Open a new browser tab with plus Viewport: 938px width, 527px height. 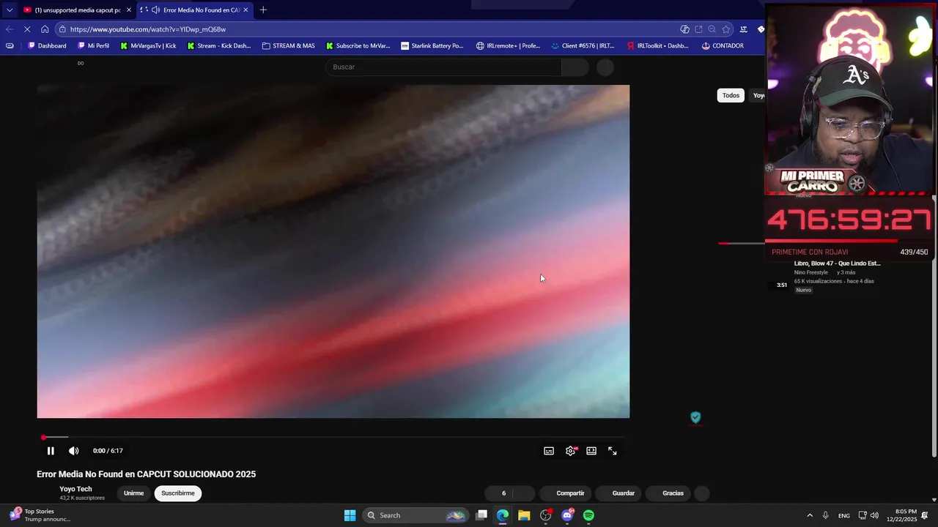click(x=263, y=10)
